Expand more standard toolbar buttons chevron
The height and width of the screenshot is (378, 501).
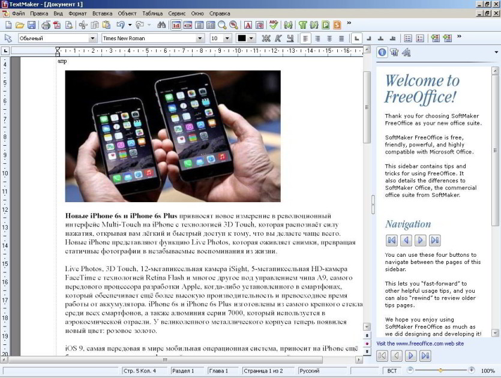tap(349, 23)
